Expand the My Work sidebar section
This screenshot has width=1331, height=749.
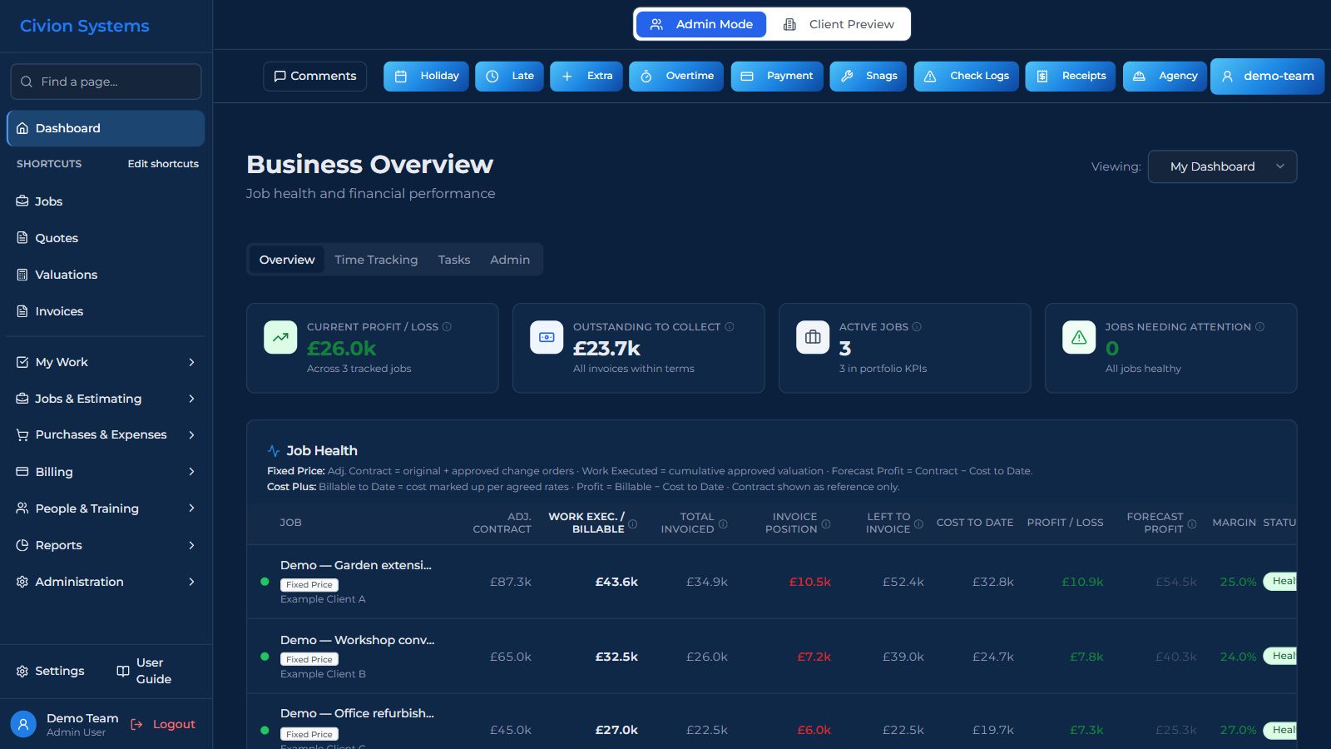point(106,362)
